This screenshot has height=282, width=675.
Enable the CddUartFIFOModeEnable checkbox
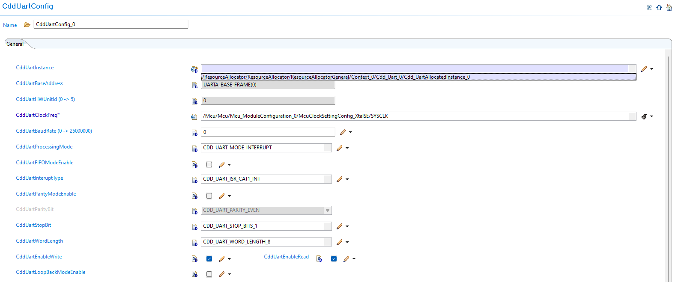point(209,165)
